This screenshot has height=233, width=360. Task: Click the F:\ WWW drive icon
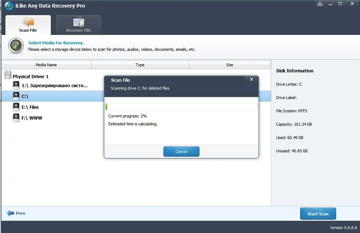pos(16,117)
